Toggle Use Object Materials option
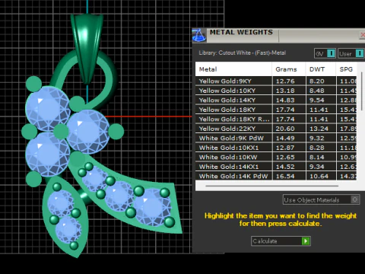Screen dimensions: 365x274 click(321, 200)
